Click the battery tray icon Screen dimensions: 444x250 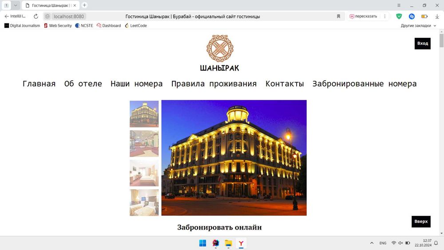(408, 243)
